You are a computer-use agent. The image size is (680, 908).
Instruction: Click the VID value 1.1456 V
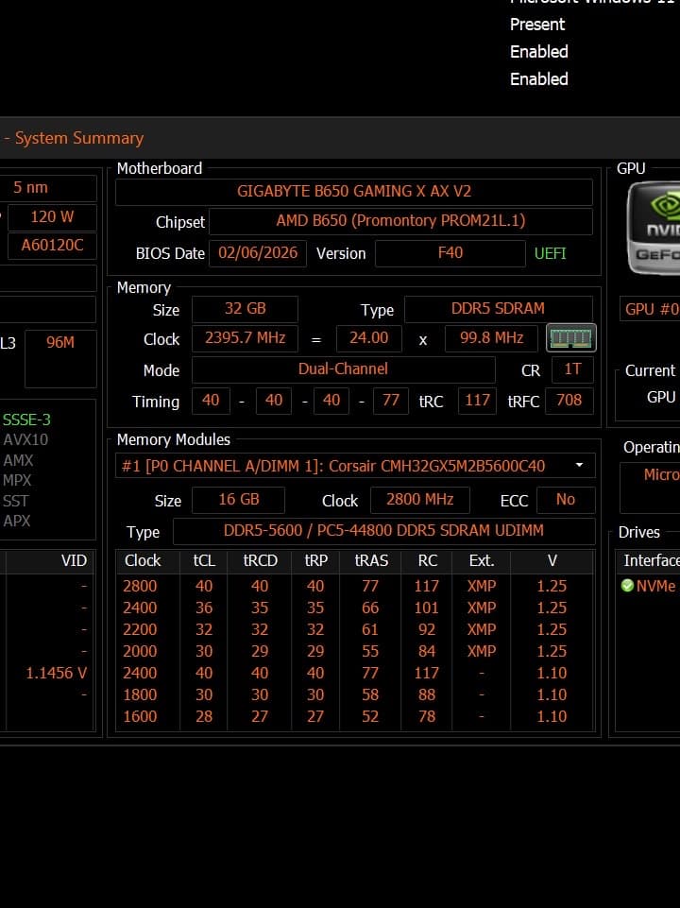pos(56,673)
